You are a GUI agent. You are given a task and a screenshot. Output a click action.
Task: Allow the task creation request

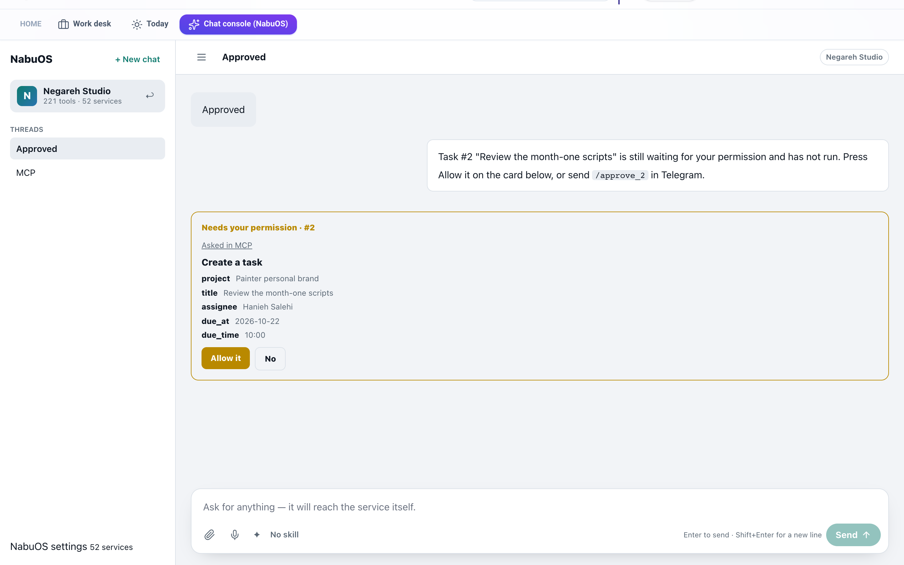226,358
